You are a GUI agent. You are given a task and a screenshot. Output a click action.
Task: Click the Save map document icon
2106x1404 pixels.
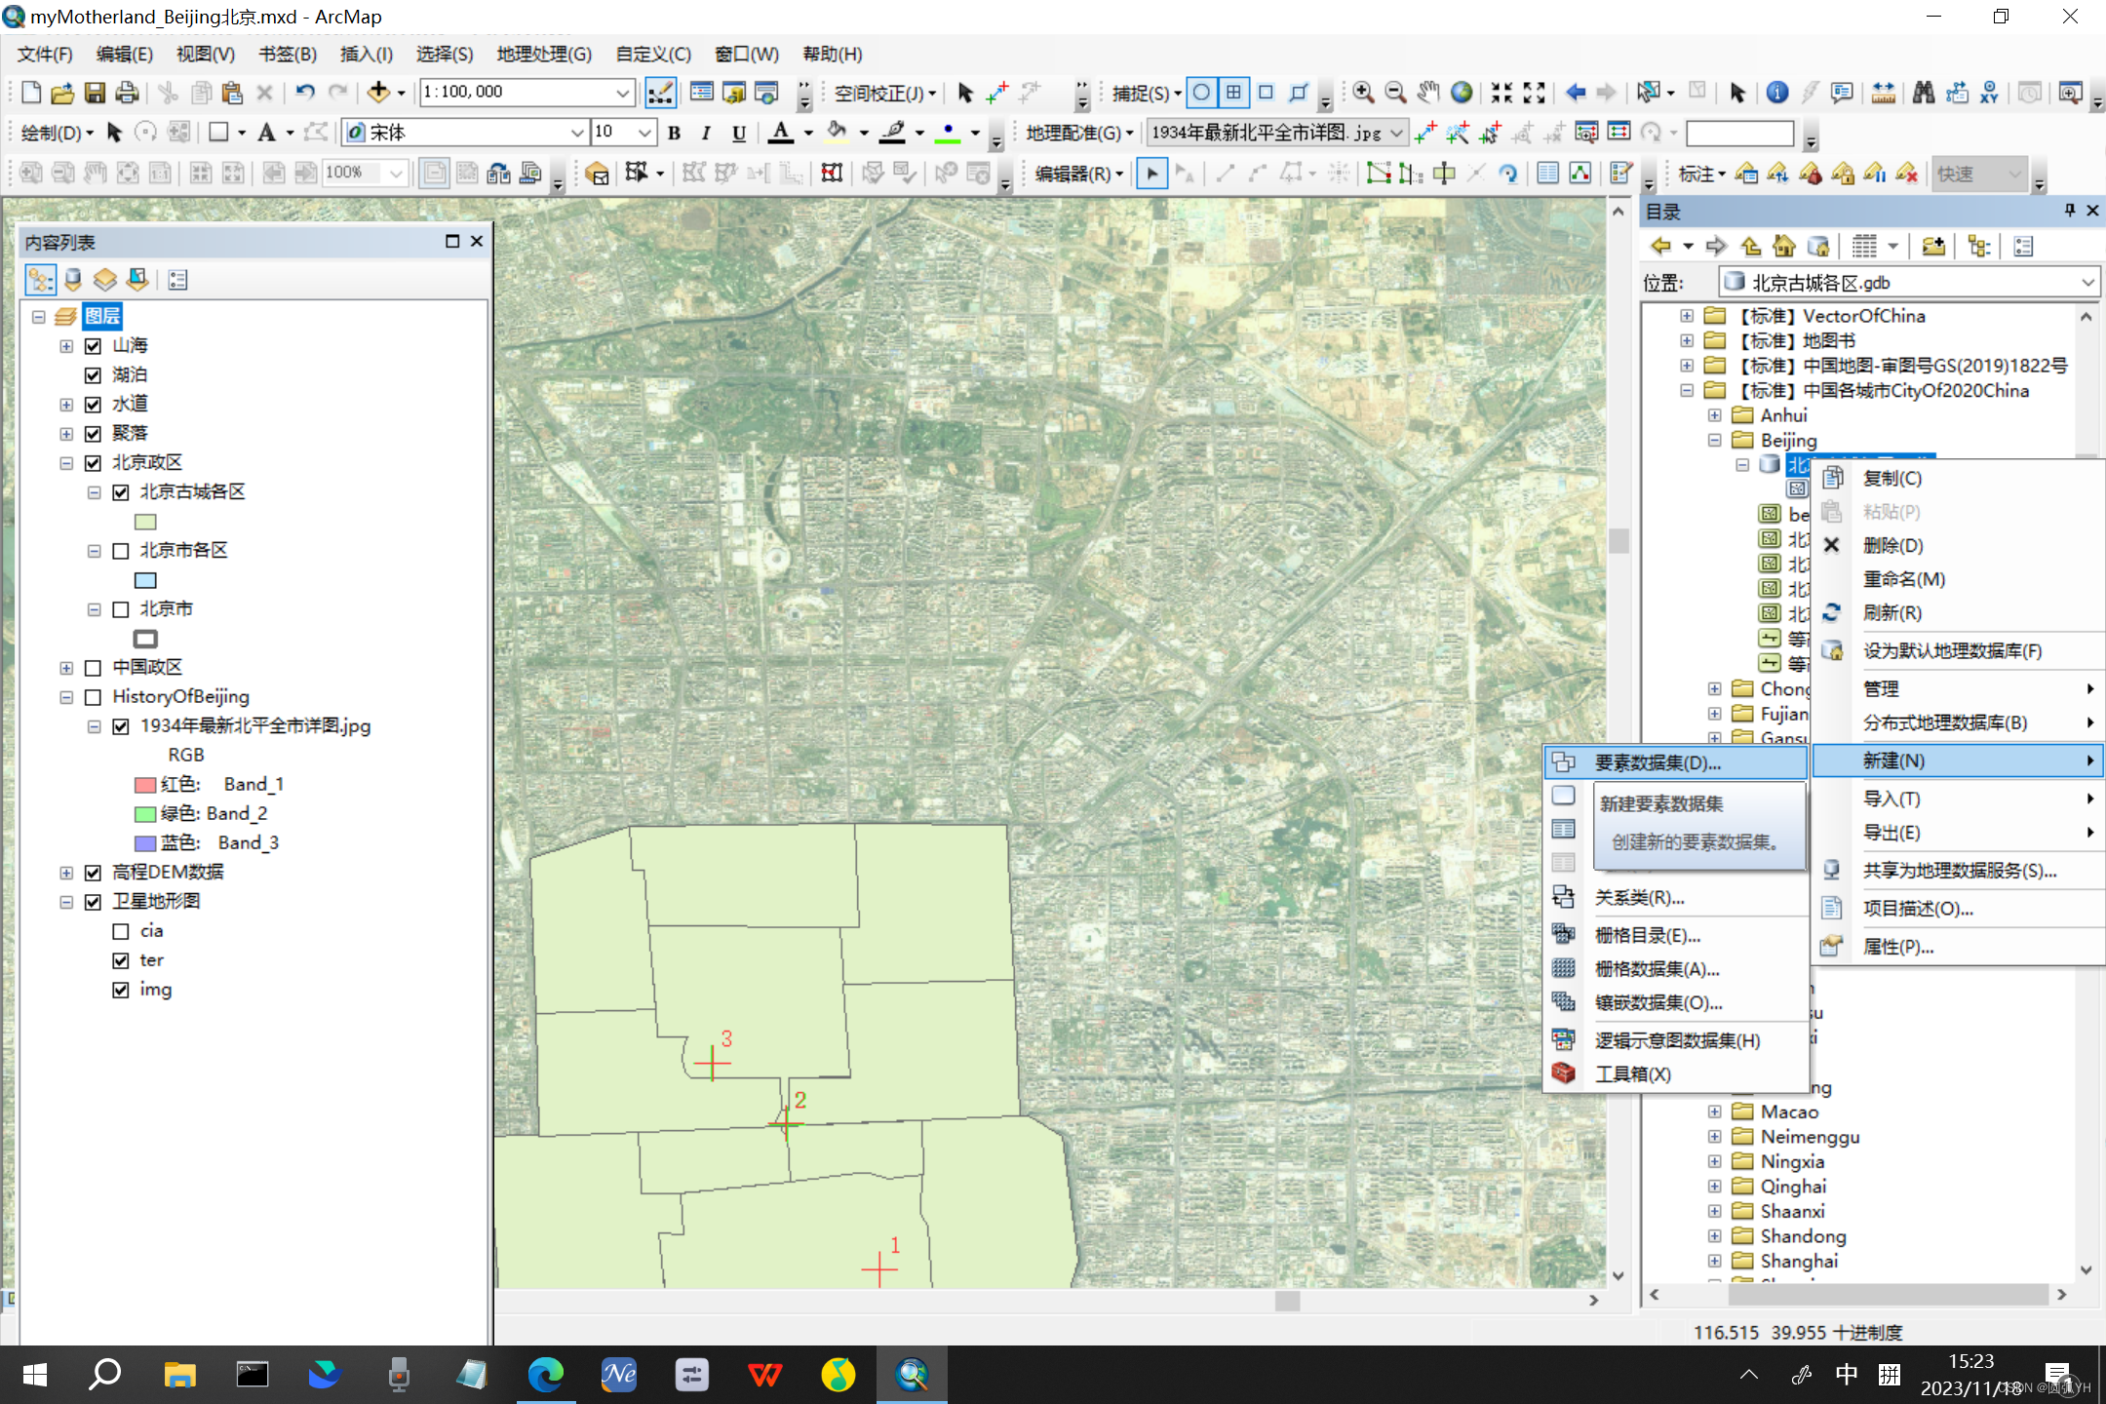click(x=95, y=93)
